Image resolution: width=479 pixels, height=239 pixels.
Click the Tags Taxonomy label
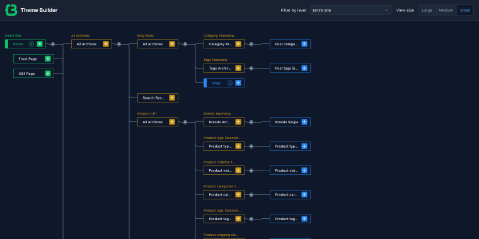[x=216, y=60]
